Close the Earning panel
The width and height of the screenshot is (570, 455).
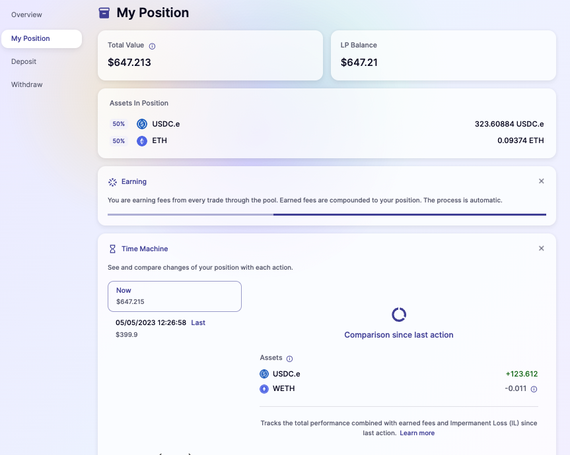coord(542,181)
